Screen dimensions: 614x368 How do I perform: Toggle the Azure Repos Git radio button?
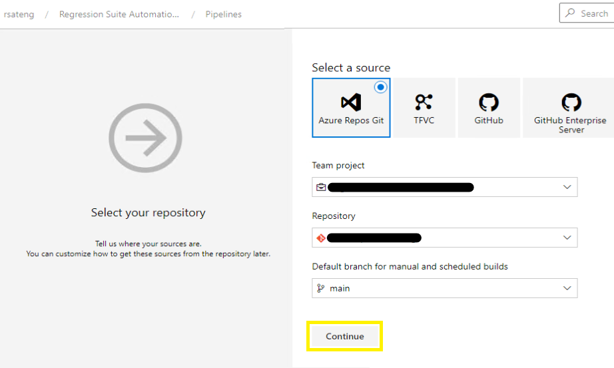[380, 87]
